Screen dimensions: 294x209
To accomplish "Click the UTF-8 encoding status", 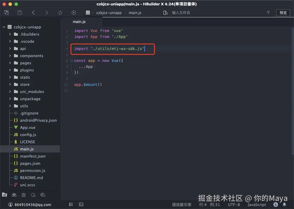I will pos(234,205).
